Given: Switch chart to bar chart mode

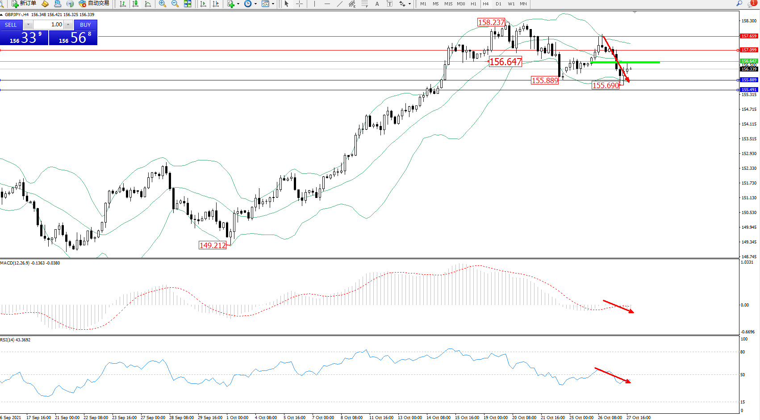Looking at the screenshot, I should tap(123, 4).
